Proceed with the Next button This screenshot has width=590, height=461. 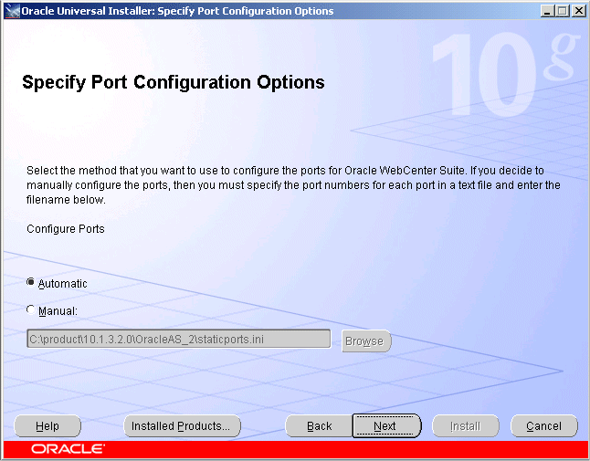pos(386,426)
